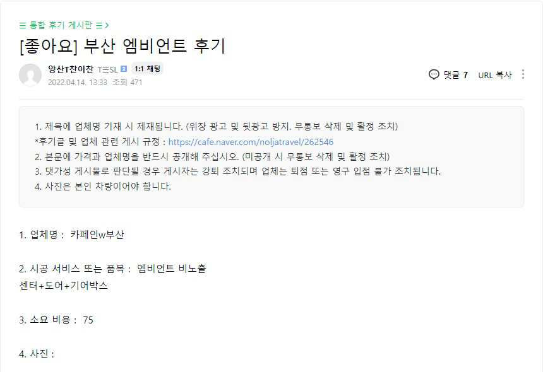Click the speech bubble comment icon
This screenshot has width=543, height=372.
(x=434, y=74)
